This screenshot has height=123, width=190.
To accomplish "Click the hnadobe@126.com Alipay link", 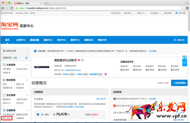I will click(73, 70).
